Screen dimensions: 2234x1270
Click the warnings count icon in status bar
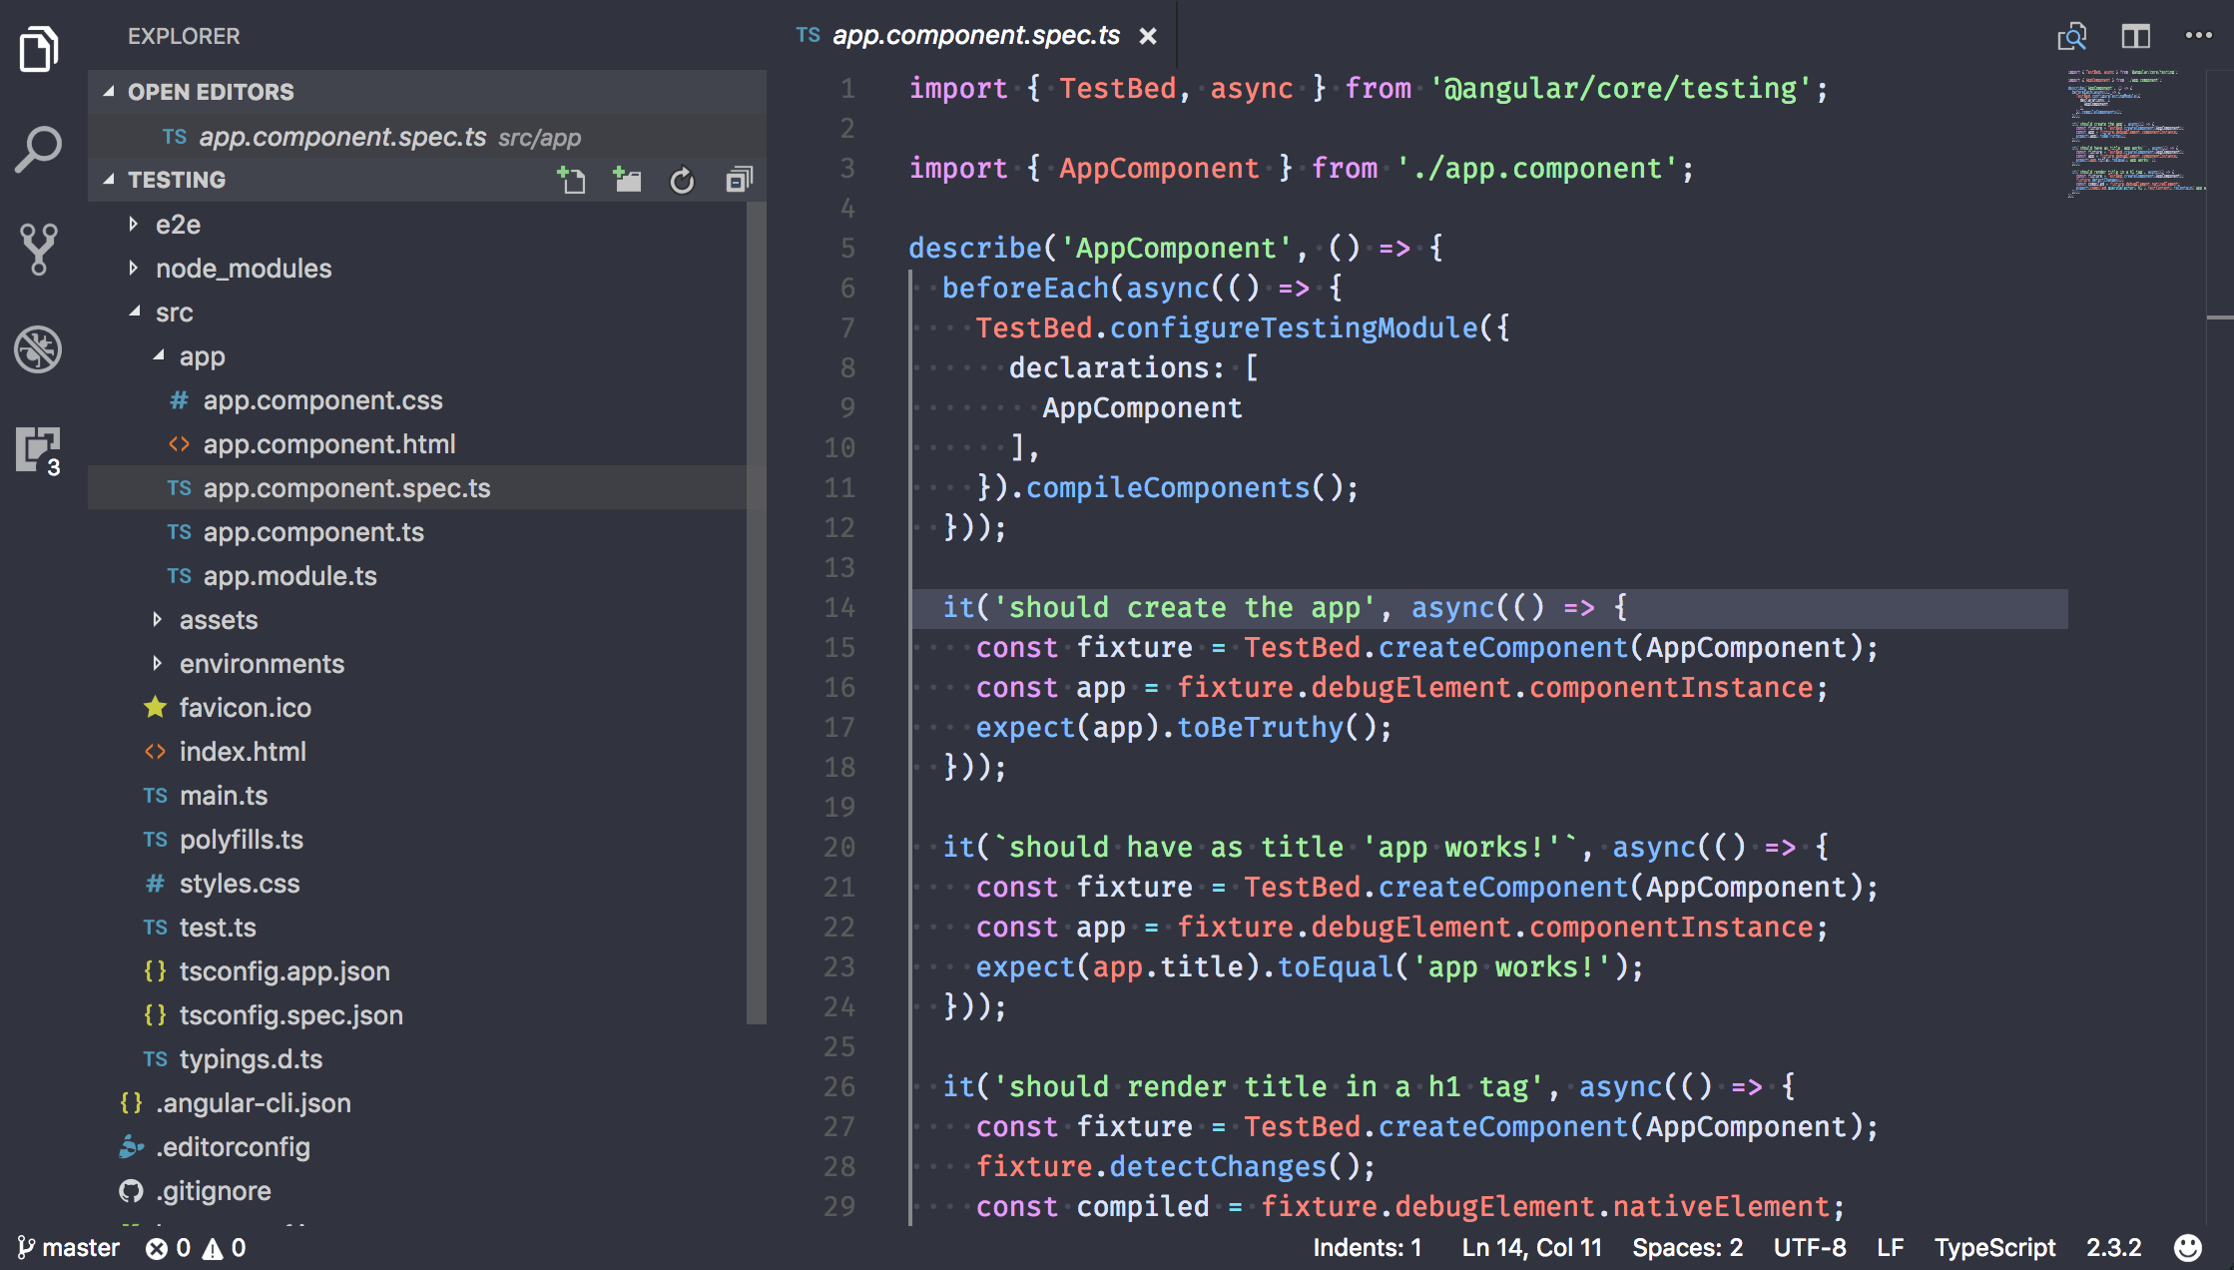click(213, 1248)
